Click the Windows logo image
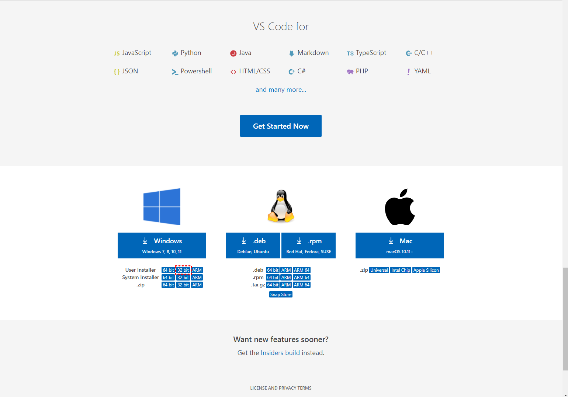This screenshot has width=568, height=397. pos(162,207)
